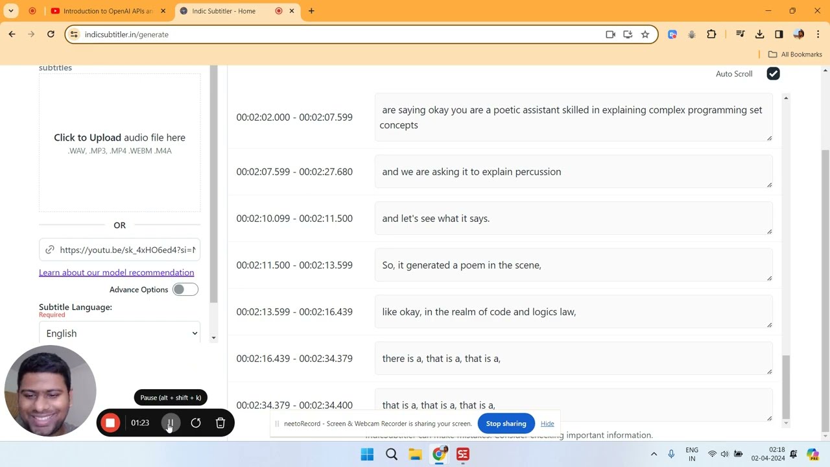Stop the screen recording
Screen dimensions: 830x467
coord(110,423)
